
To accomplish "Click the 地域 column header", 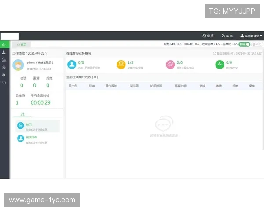I will [x=202, y=86].
